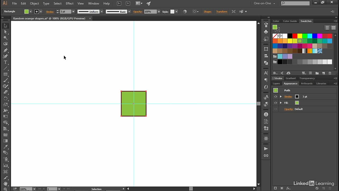Select the Magic Wand tool
Image resolution: width=339 pixels, height=191 pixels.
(5, 38)
